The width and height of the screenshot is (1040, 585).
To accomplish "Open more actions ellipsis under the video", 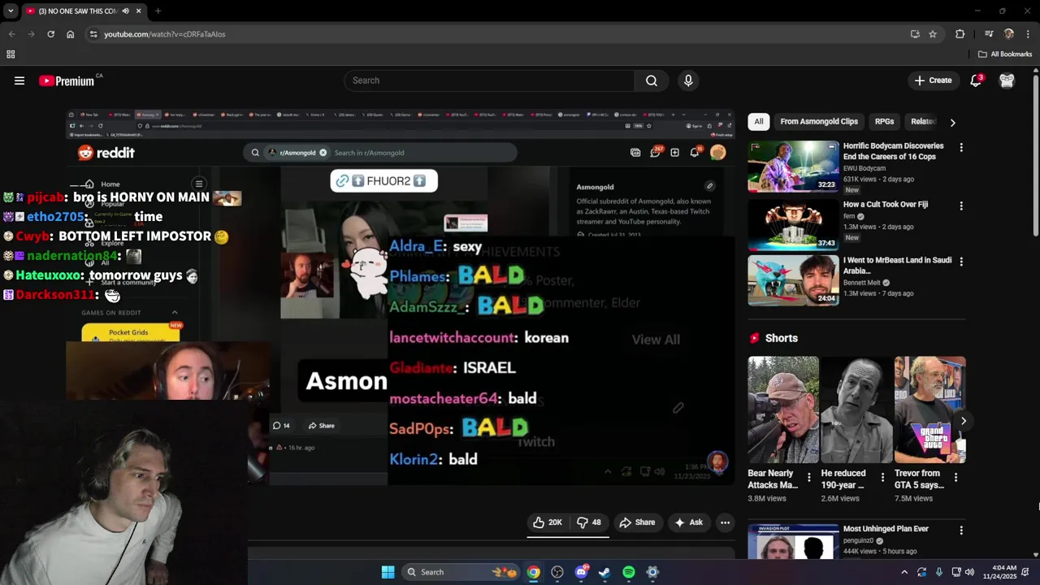I will pyautogui.click(x=725, y=522).
